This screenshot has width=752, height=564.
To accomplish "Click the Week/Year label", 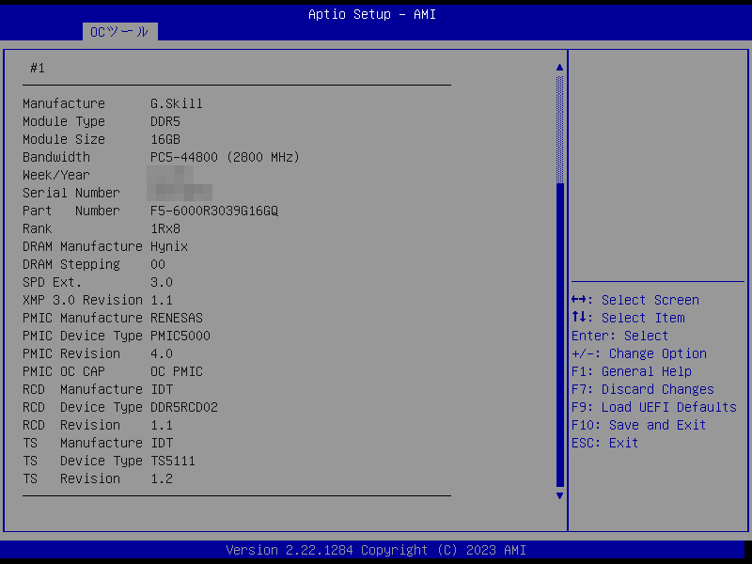I will 56,175.
